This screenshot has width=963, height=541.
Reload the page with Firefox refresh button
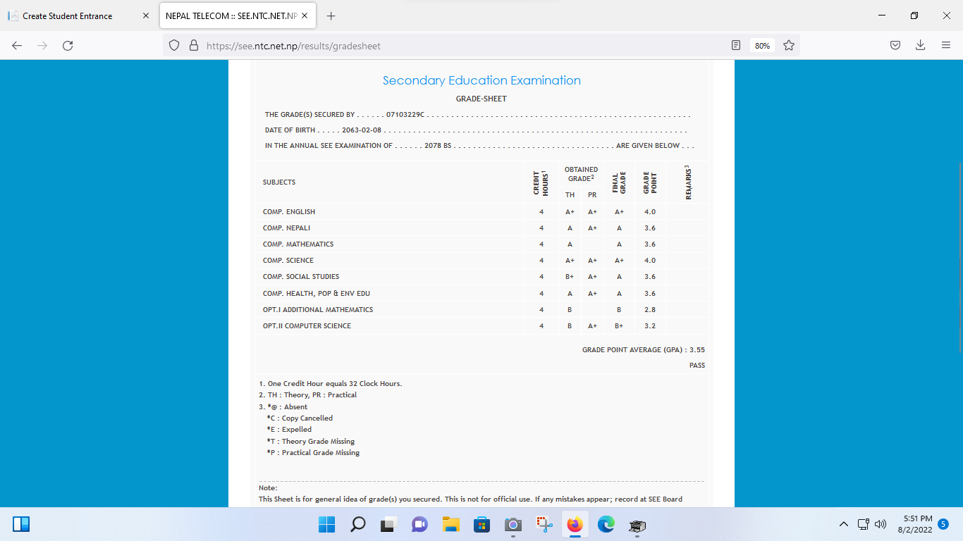68,46
